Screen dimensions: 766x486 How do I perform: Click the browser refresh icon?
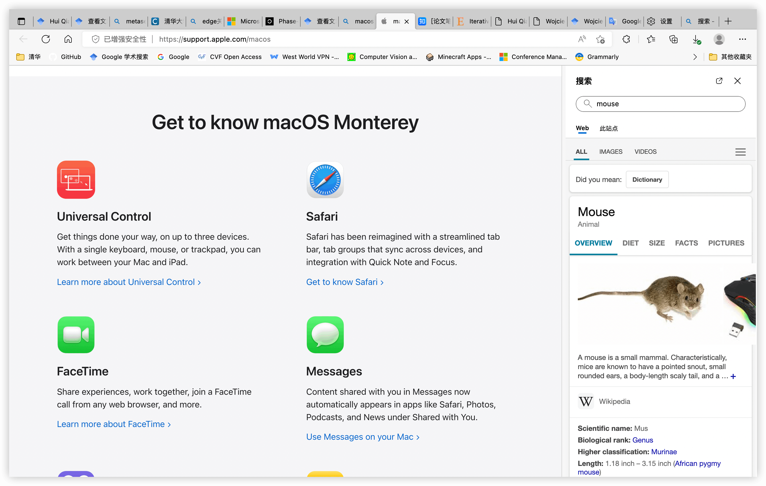tap(46, 39)
